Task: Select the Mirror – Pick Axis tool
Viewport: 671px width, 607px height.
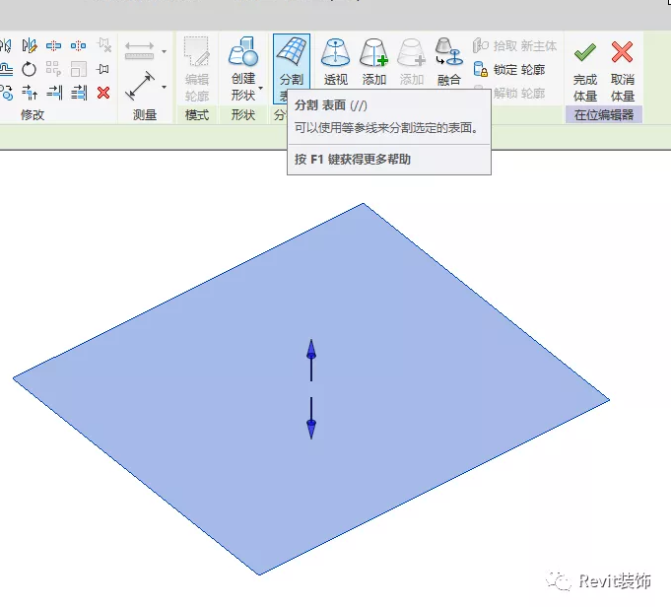Action: point(5,45)
